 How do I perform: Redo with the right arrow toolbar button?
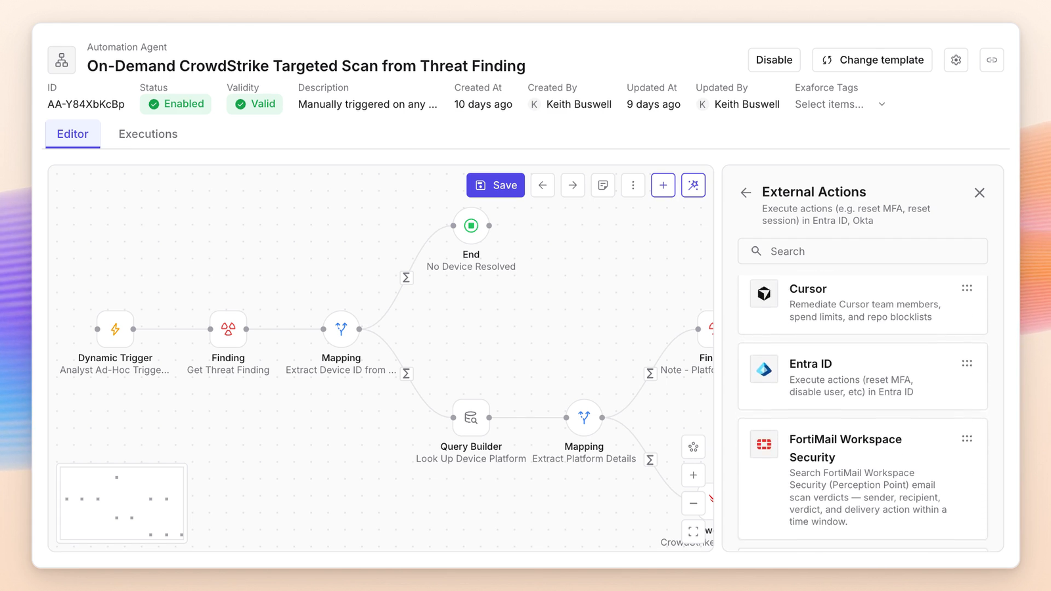(573, 185)
